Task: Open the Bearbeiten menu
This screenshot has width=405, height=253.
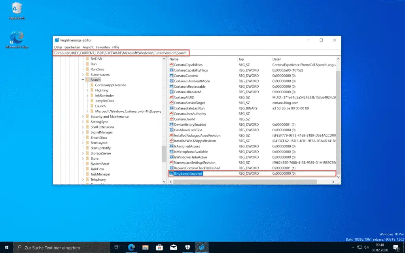Action: click(72, 47)
